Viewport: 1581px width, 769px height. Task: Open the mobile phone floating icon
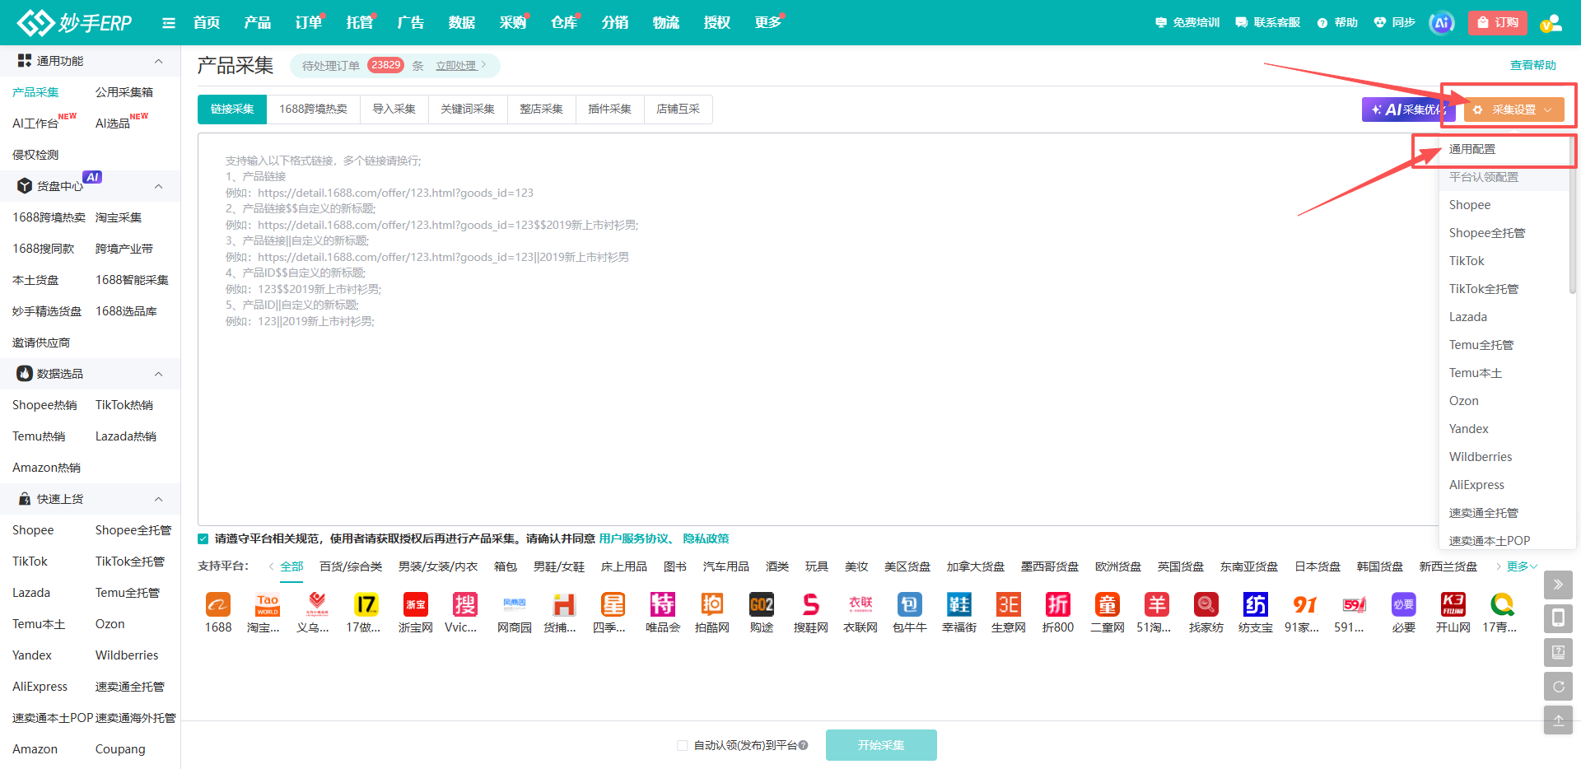(x=1558, y=618)
